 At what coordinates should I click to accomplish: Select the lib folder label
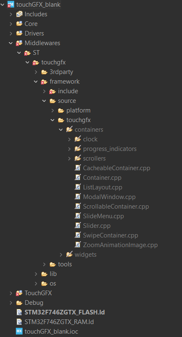53,274
